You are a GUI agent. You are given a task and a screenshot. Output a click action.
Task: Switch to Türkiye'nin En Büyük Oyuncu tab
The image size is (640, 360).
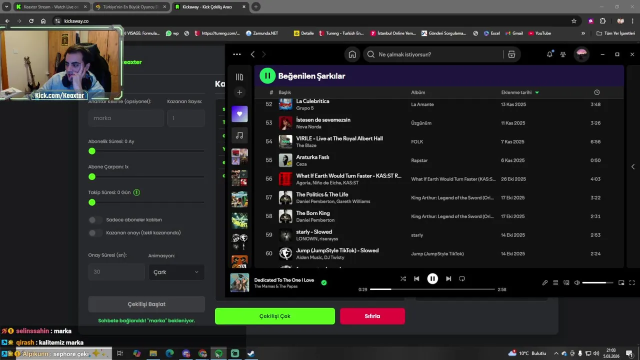[131, 7]
